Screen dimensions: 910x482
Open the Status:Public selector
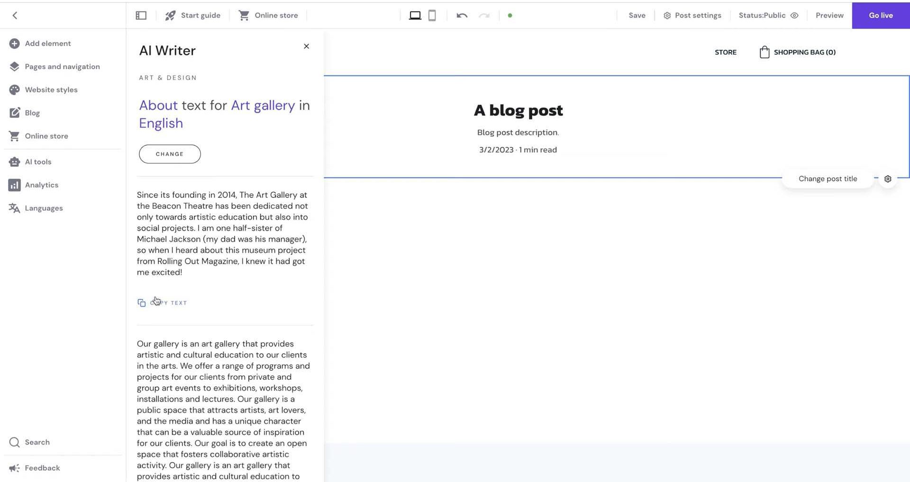[x=761, y=15]
